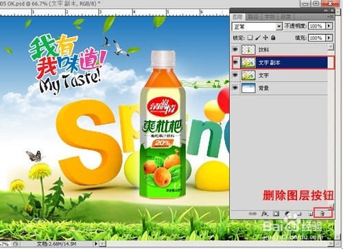Select the 饮料 layer name
Screen dimensions: 343x249
(x=263, y=49)
